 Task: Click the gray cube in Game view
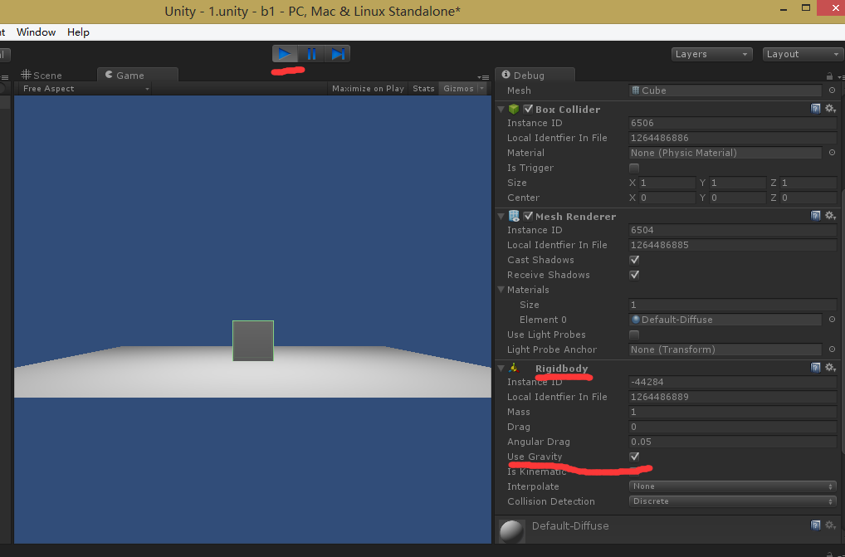point(253,341)
